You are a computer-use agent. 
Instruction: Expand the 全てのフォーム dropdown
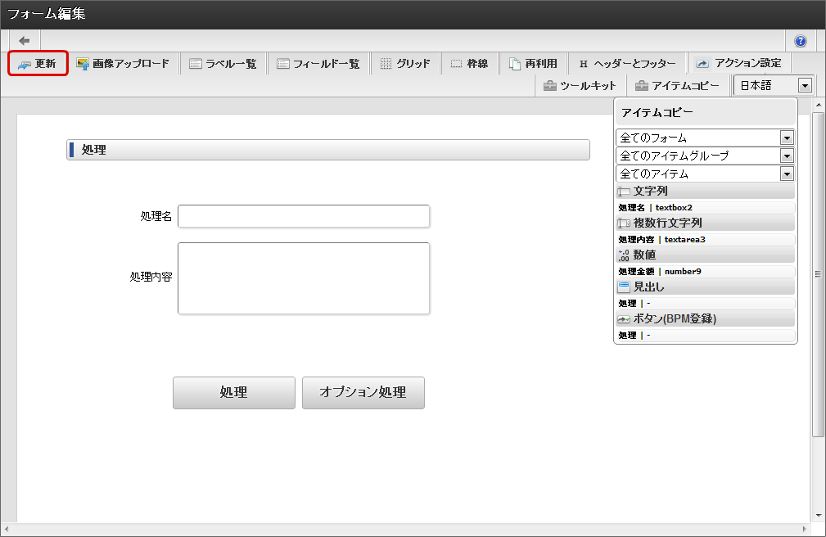tap(705, 138)
